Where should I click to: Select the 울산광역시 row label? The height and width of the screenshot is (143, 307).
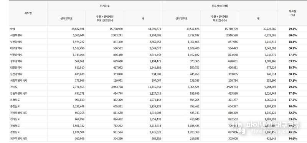pos(16,74)
